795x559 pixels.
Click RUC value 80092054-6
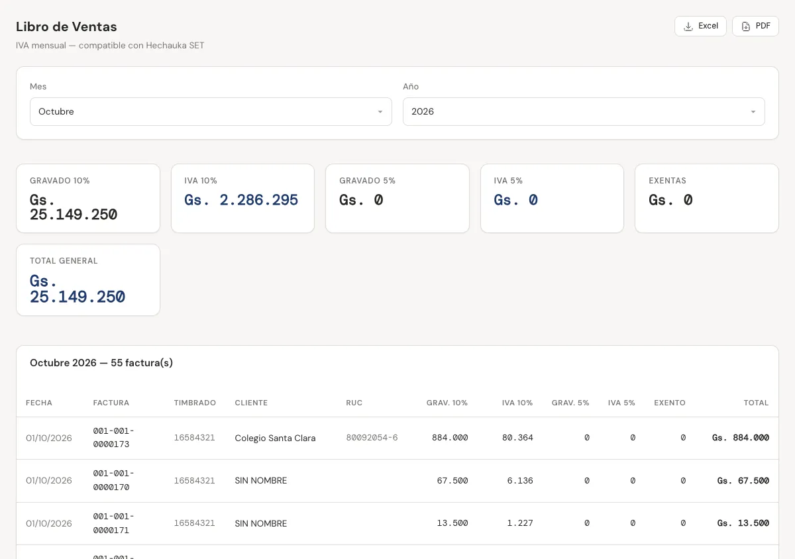click(x=372, y=438)
